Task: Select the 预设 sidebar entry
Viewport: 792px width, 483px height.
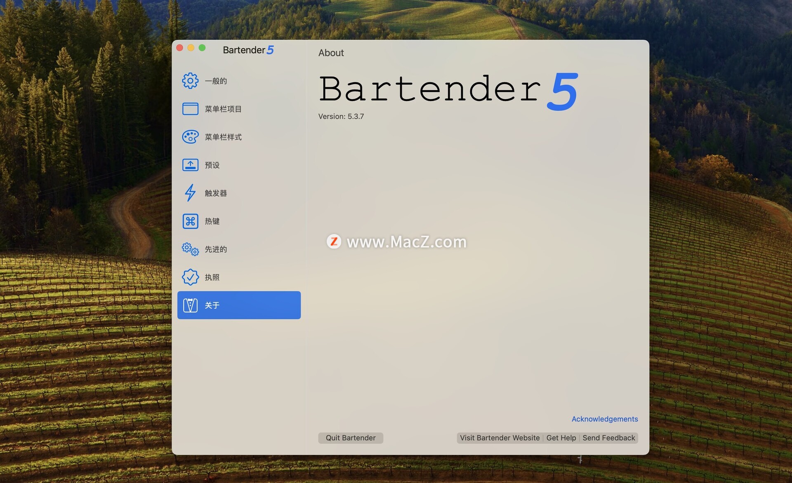Action: [239, 165]
